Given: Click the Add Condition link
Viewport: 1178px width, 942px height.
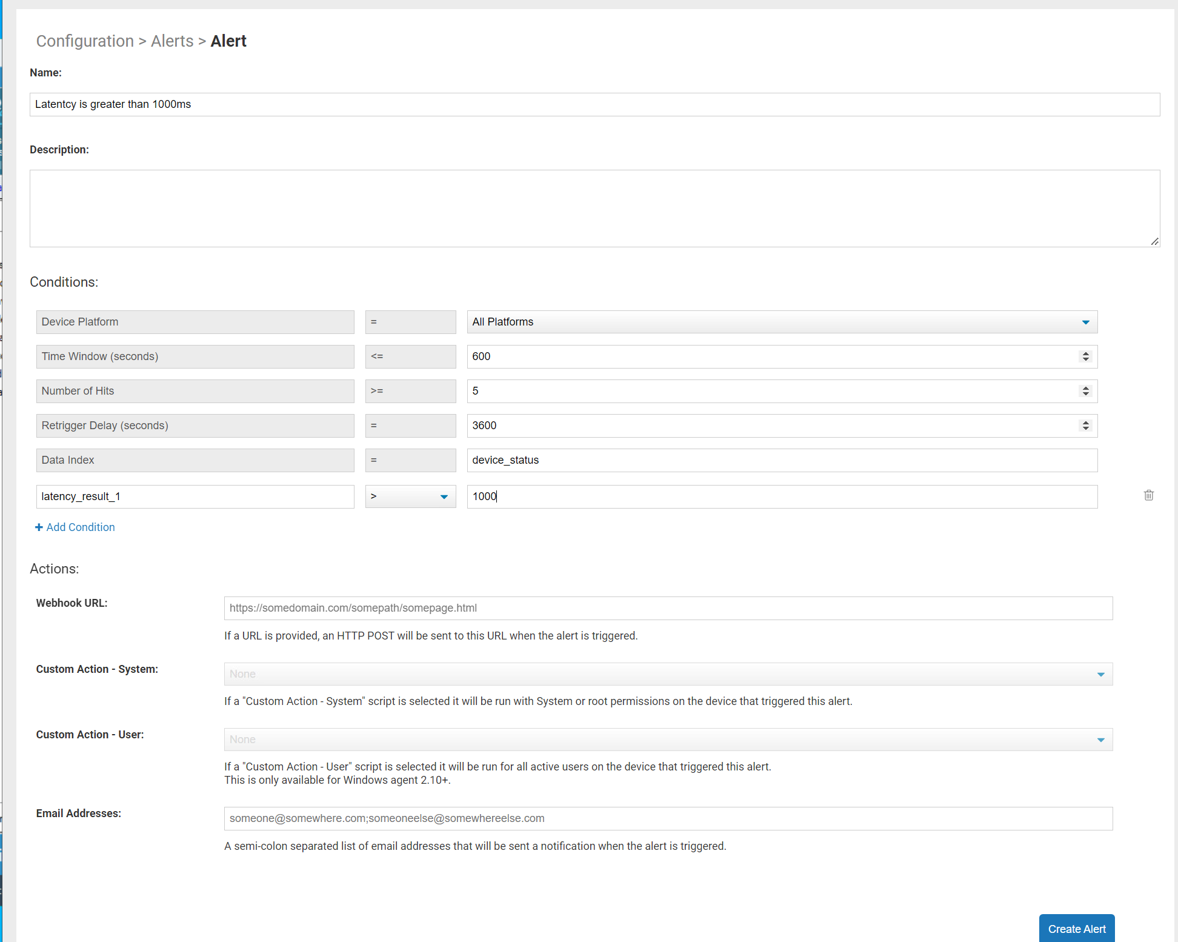Looking at the screenshot, I should click(75, 527).
